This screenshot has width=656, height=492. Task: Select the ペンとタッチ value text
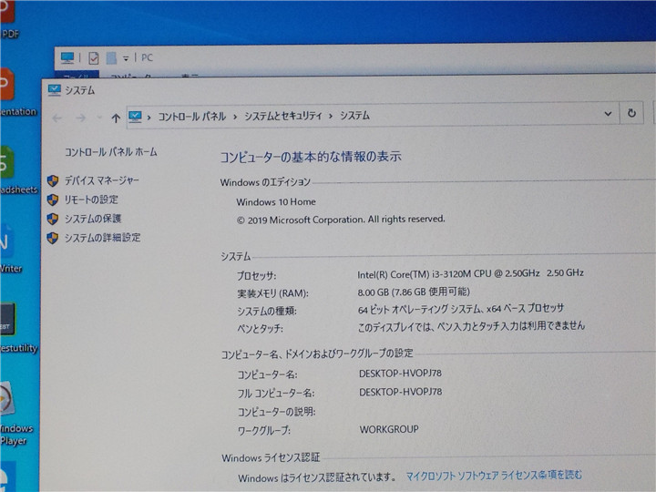(x=471, y=326)
